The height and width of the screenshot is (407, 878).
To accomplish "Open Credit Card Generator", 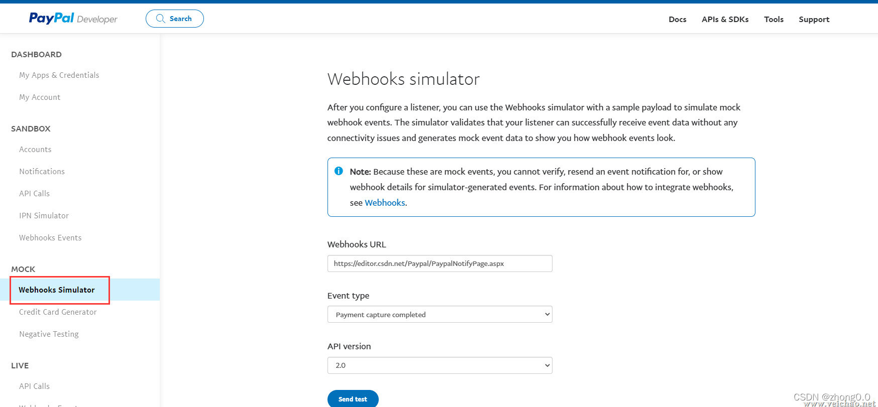I will click(58, 312).
